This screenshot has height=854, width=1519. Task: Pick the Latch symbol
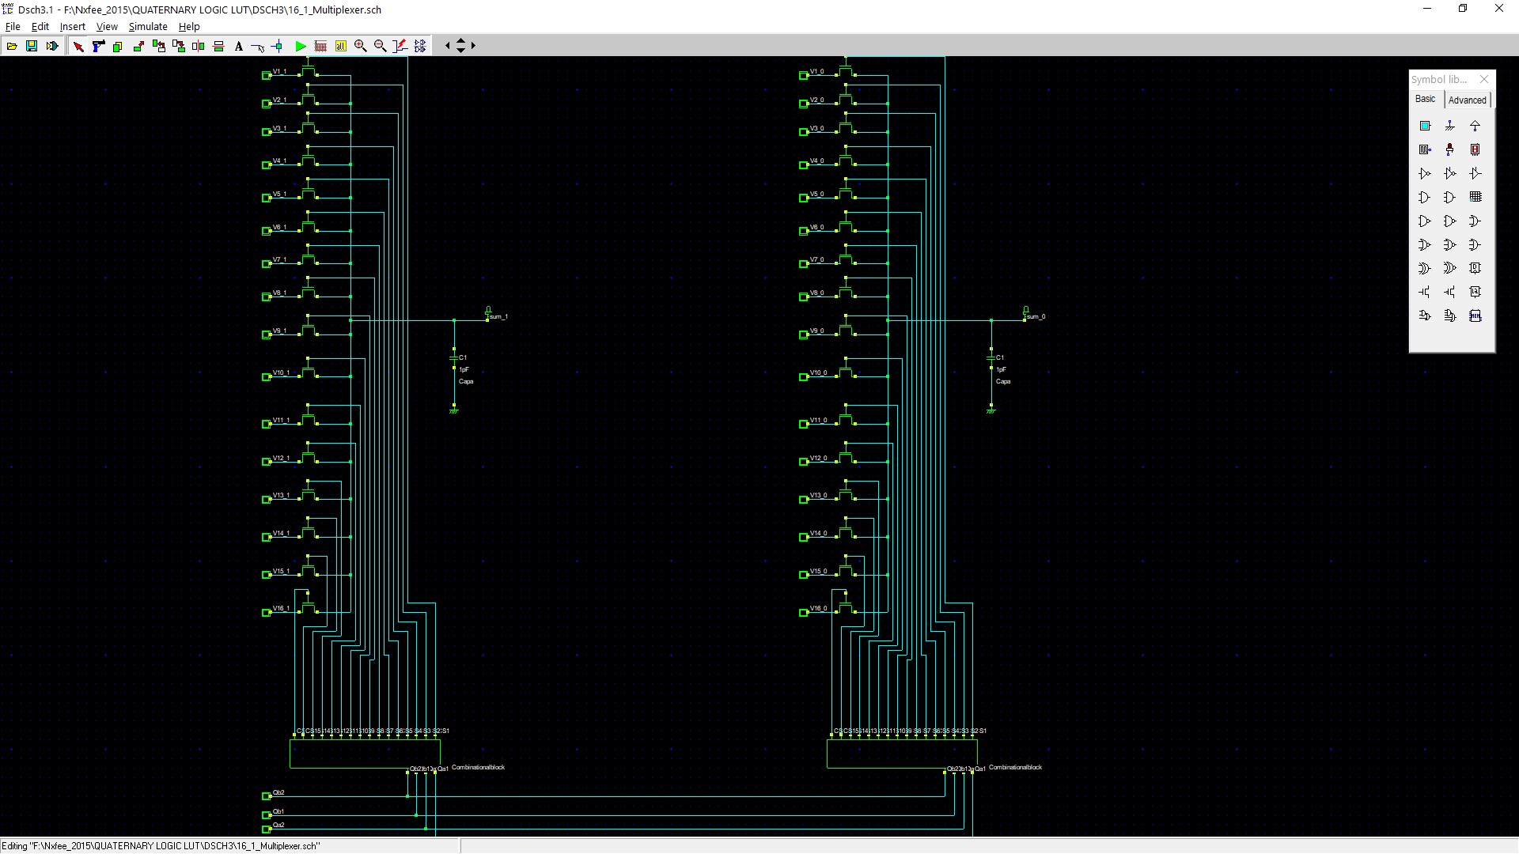(1475, 292)
